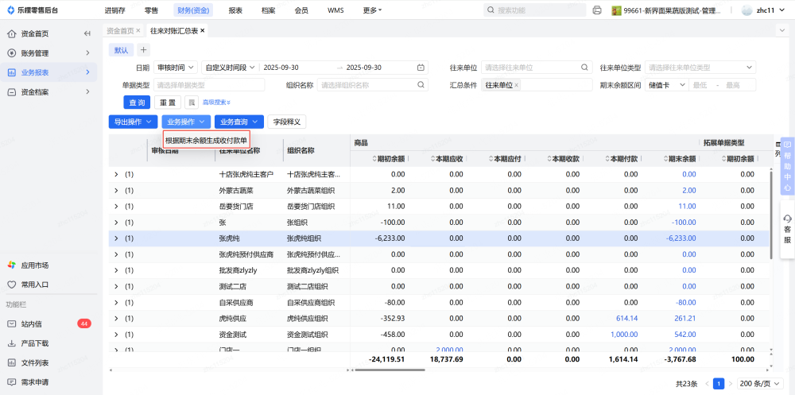
Task: Collapse the left sidebar menu
Action: (x=87, y=33)
